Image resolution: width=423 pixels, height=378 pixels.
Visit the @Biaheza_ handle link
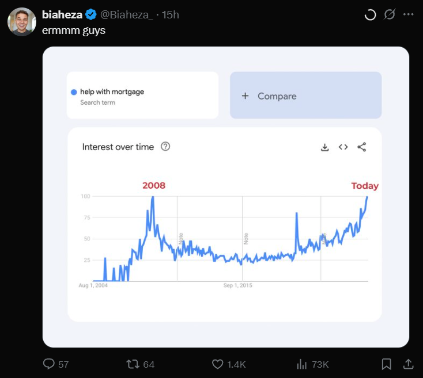click(x=127, y=15)
